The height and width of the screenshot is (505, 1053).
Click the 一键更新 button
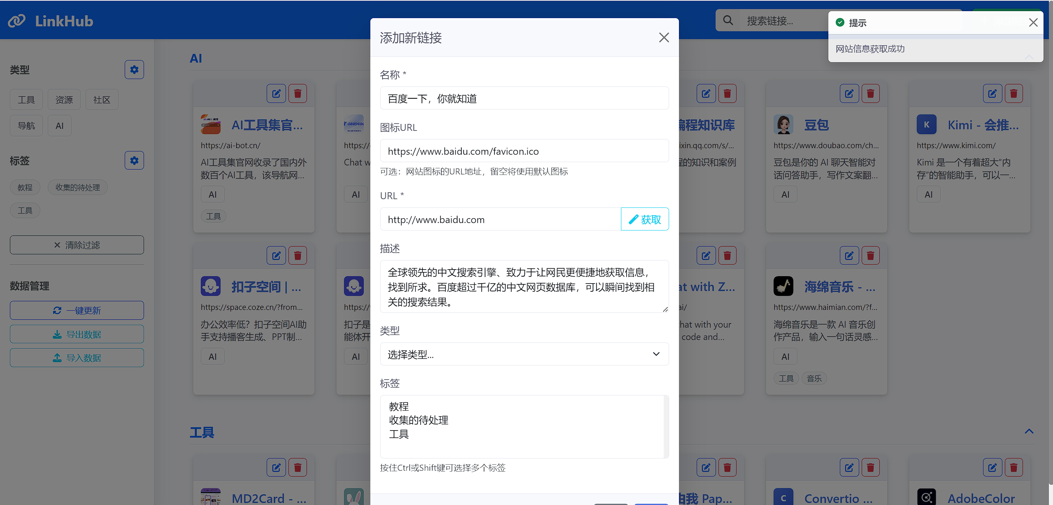pos(77,310)
